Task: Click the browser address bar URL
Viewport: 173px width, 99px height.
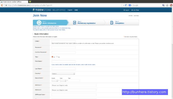Action: point(30,5)
